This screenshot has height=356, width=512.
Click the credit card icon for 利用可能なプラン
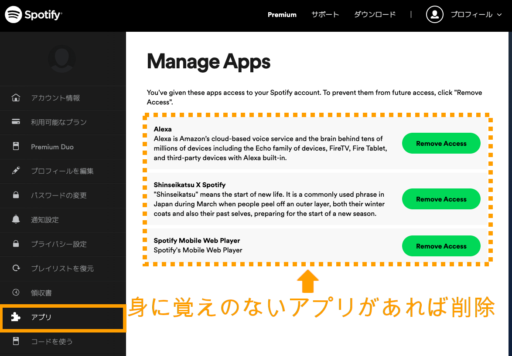(17, 122)
